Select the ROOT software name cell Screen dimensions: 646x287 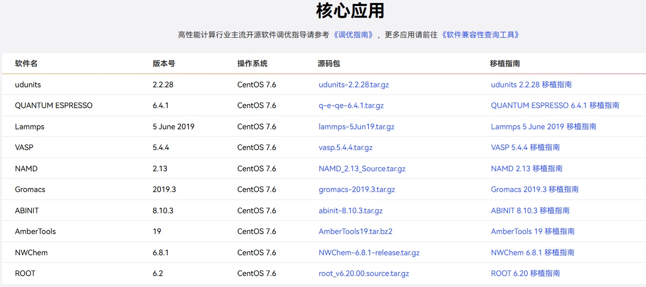[x=25, y=274]
